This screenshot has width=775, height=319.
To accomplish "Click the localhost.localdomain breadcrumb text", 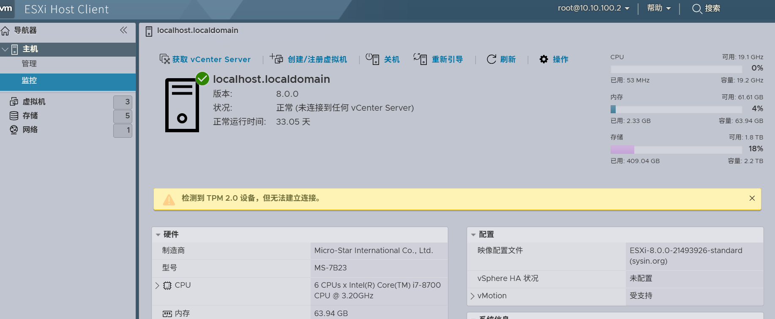I will click(x=197, y=30).
